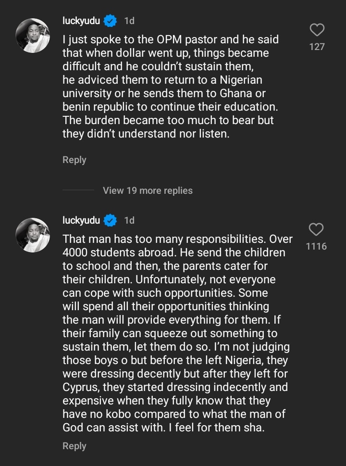Reply to the 4000 students comment
Viewport: 346px width, 466px height.
74,446
